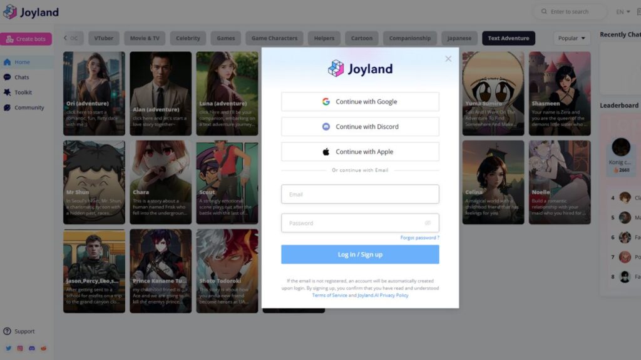Image resolution: width=641 pixels, height=360 pixels.
Task: Click the Log in / Sign up button
Action: pyautogui.click(x=360, y=254)
